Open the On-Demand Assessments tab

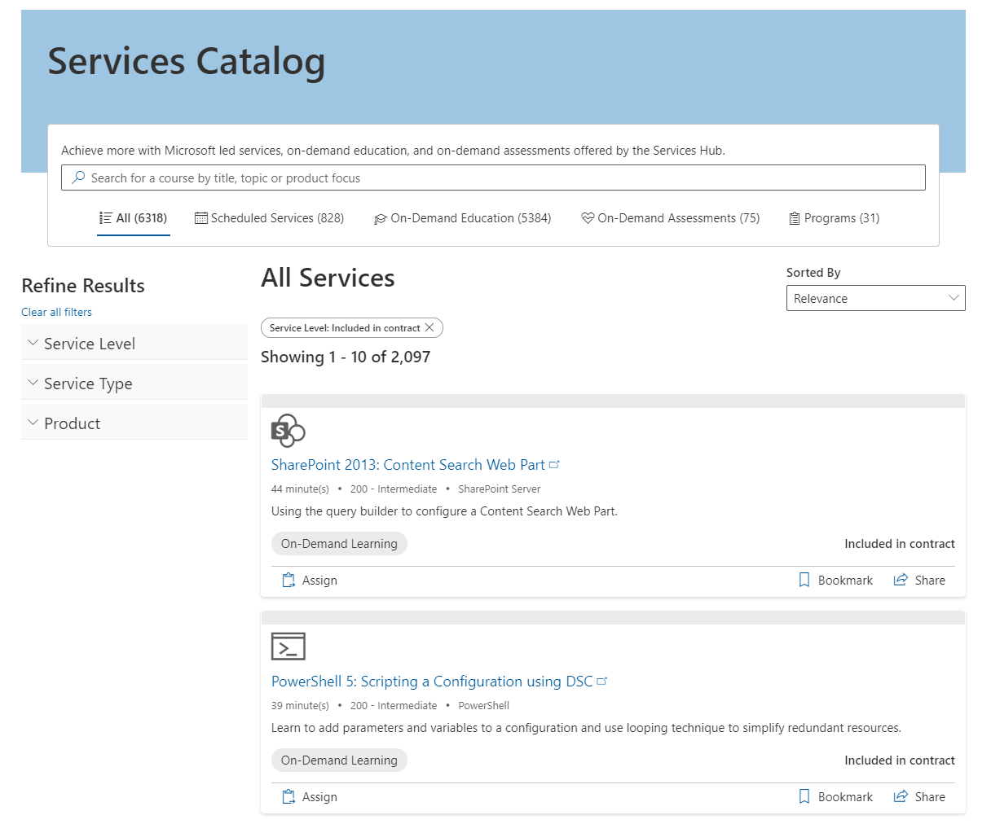(670, 218)
